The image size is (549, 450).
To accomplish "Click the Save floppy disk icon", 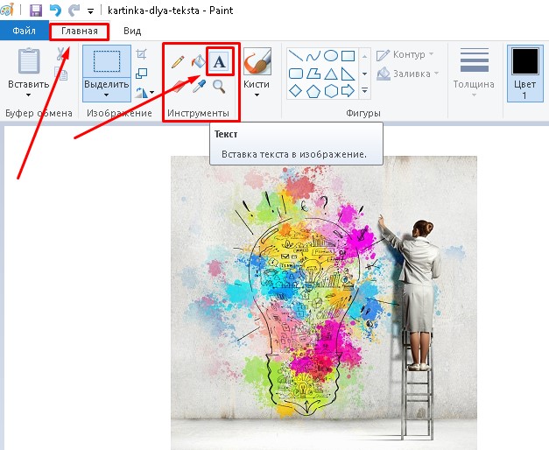I will pos(36,11).
